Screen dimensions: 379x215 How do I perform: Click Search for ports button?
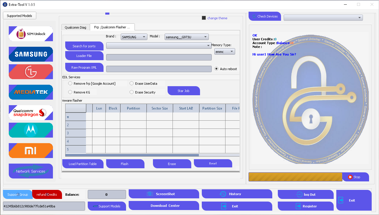(84, 46)
